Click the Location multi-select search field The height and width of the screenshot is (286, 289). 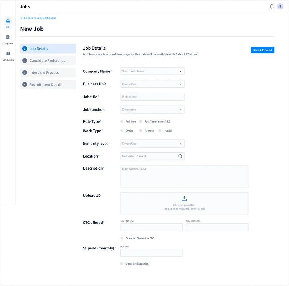pos(152,156)
